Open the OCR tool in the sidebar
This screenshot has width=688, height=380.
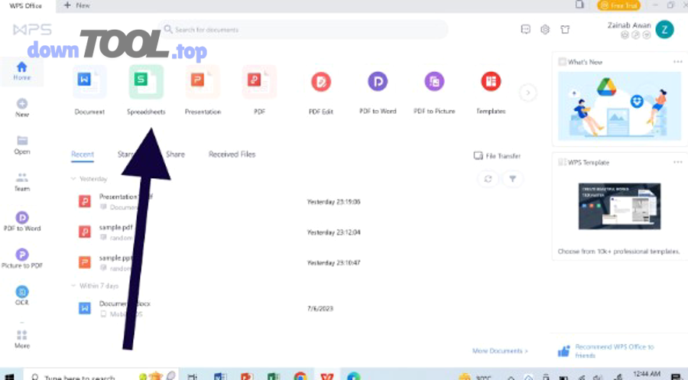tap(22, 295)
